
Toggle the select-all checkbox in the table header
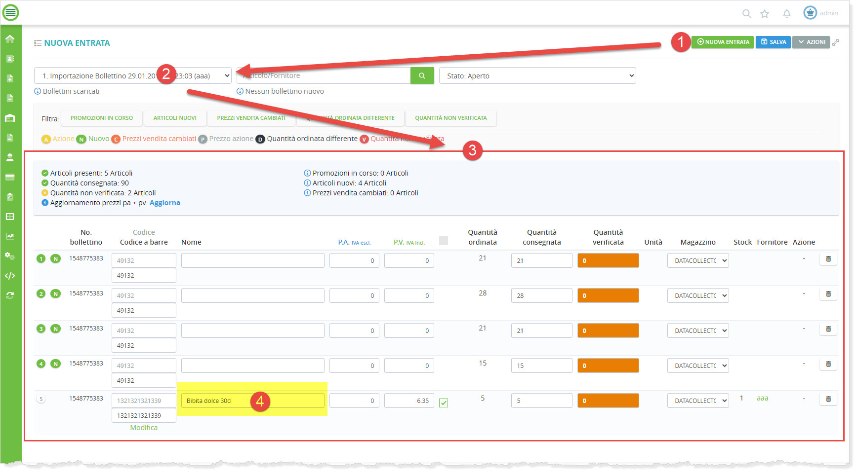tap(444, 241)
